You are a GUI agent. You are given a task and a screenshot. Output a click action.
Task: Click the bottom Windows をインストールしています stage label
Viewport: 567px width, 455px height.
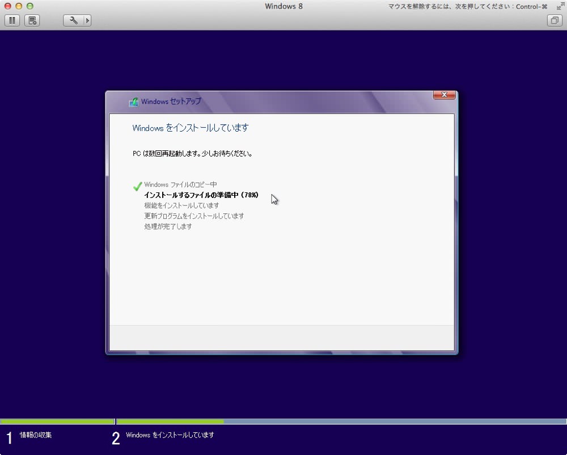[170, 435]
